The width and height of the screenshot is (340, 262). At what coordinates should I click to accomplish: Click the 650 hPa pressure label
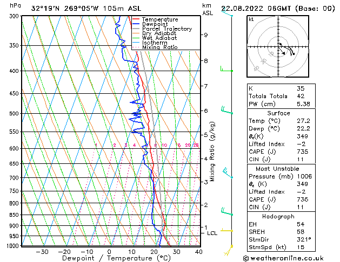point(15,164)
